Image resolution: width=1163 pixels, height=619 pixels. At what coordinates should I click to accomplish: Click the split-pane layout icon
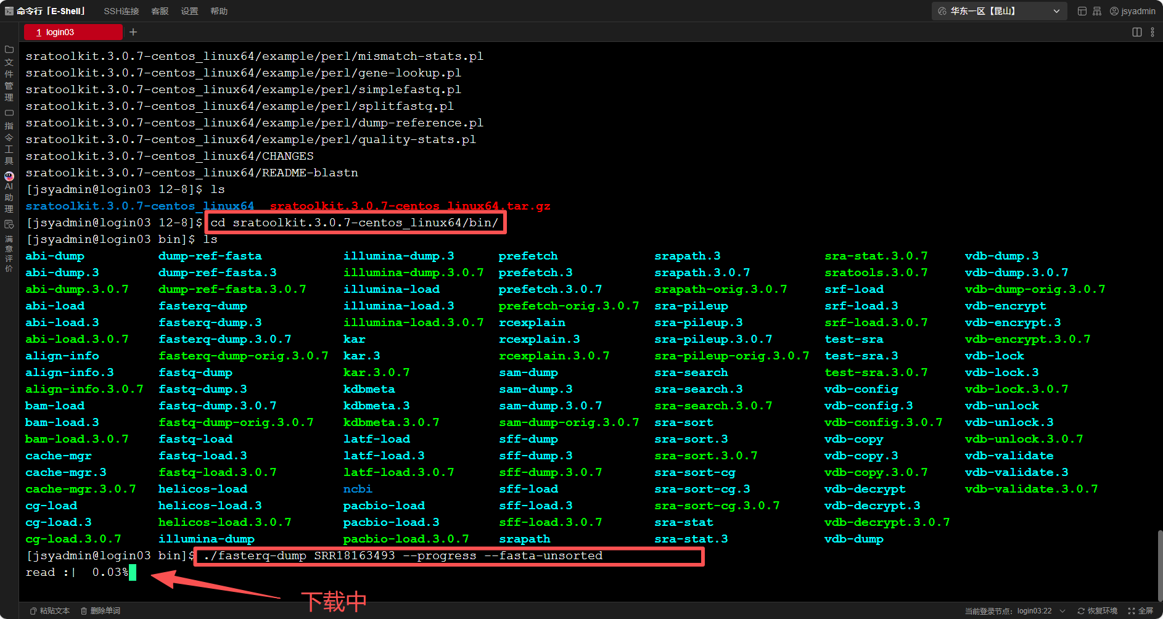tap(1137, 32)
